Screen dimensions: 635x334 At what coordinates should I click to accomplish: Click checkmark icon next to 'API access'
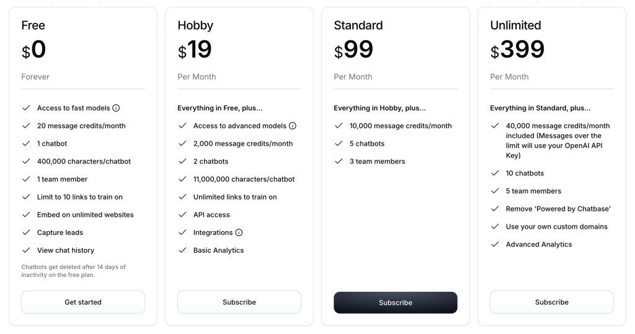tap(182, 215)
